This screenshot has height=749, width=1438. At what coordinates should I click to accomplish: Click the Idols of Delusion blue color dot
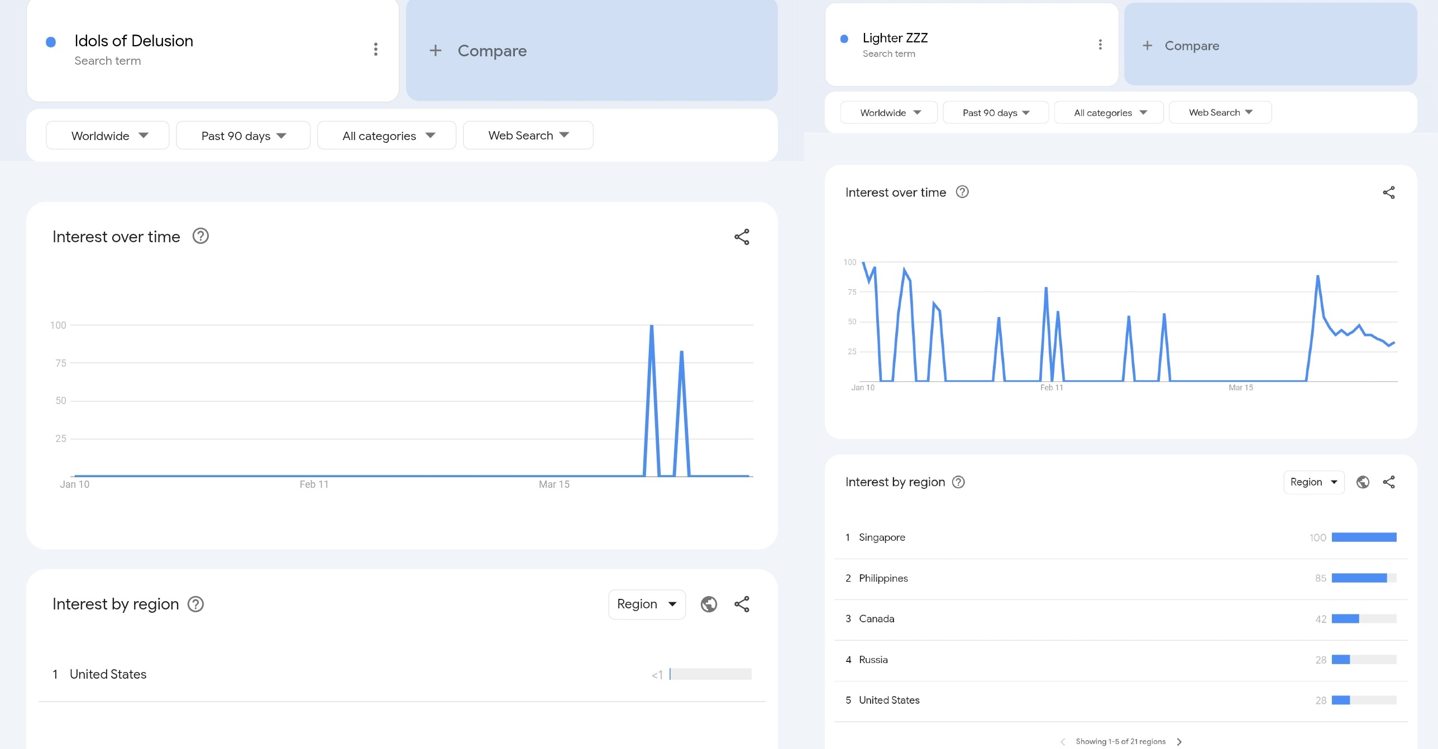pyautogui.click(x=51, y=42)
